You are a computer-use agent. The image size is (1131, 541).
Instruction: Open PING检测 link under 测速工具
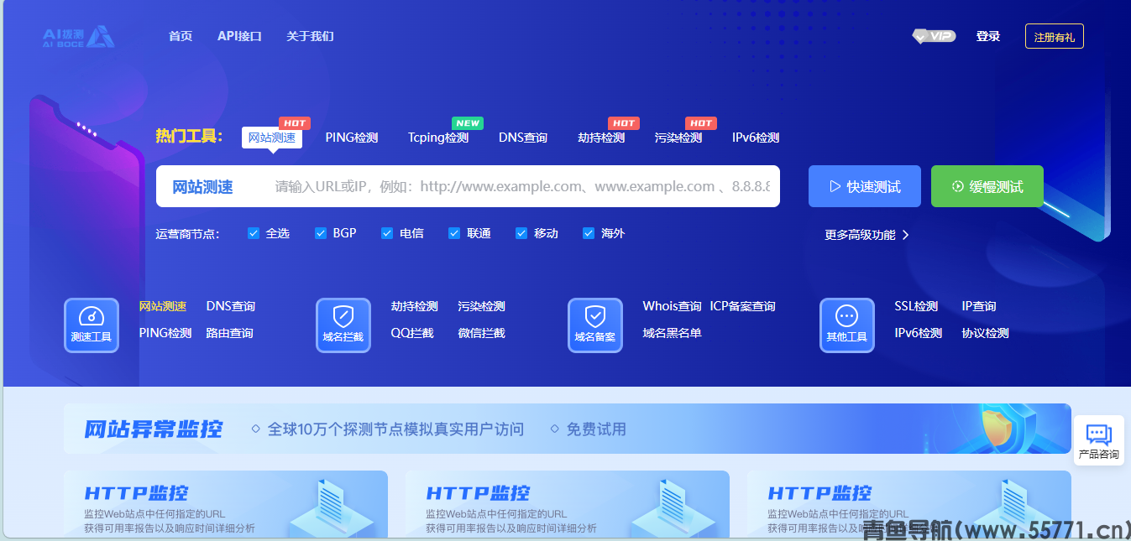pyautogui.click(x=165, y=333)
